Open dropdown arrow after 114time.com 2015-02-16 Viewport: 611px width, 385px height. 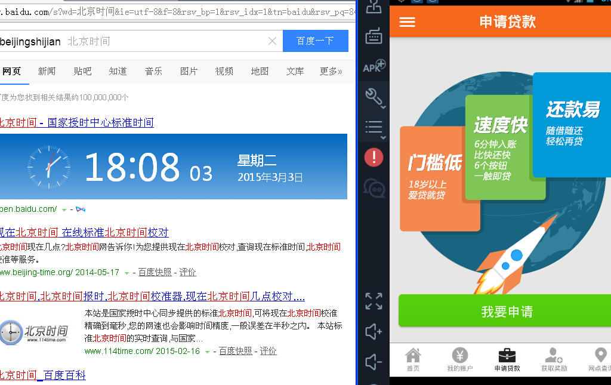pyautogui.click(x=207, y=352)
